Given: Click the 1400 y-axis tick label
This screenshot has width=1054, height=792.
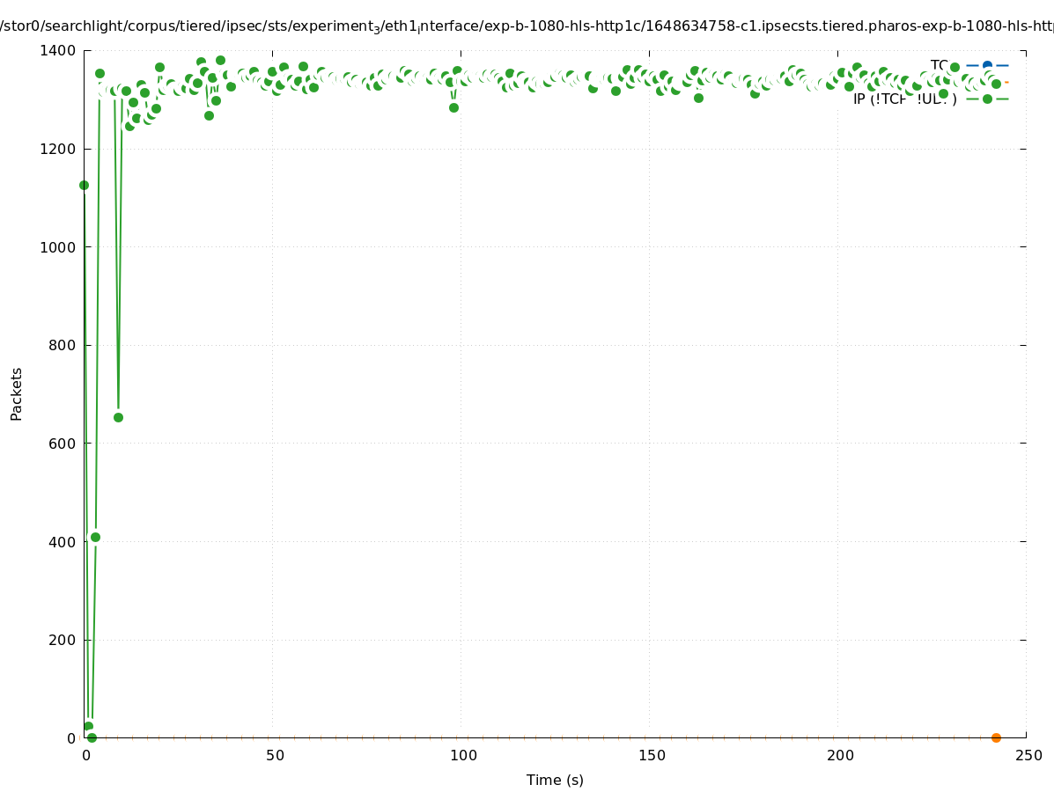Looking at the screenshot, I should 59,51.
